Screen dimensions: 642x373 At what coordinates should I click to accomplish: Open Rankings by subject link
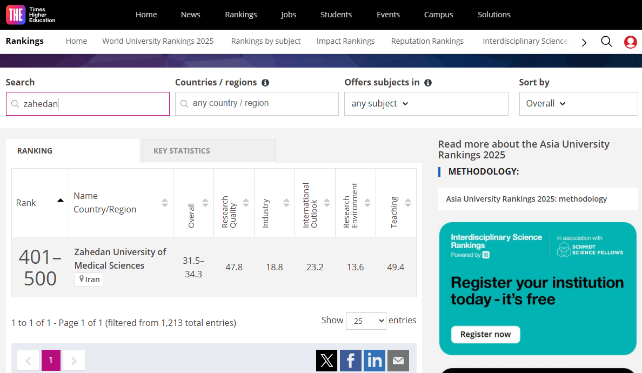point(266,41)
